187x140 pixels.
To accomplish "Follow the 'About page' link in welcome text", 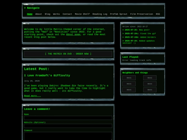I will (73, 35).
